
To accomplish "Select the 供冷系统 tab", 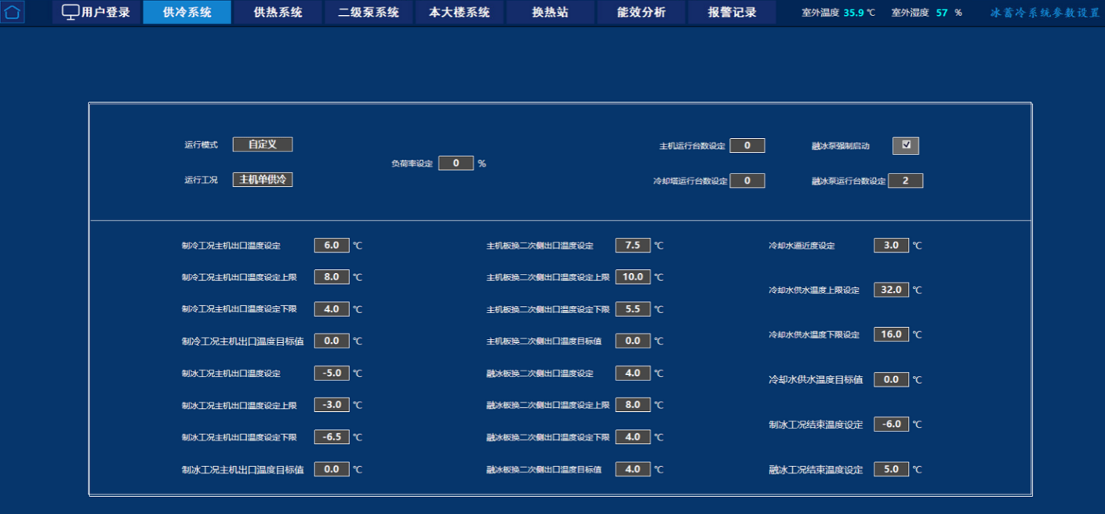I will (x=187, y=13).
